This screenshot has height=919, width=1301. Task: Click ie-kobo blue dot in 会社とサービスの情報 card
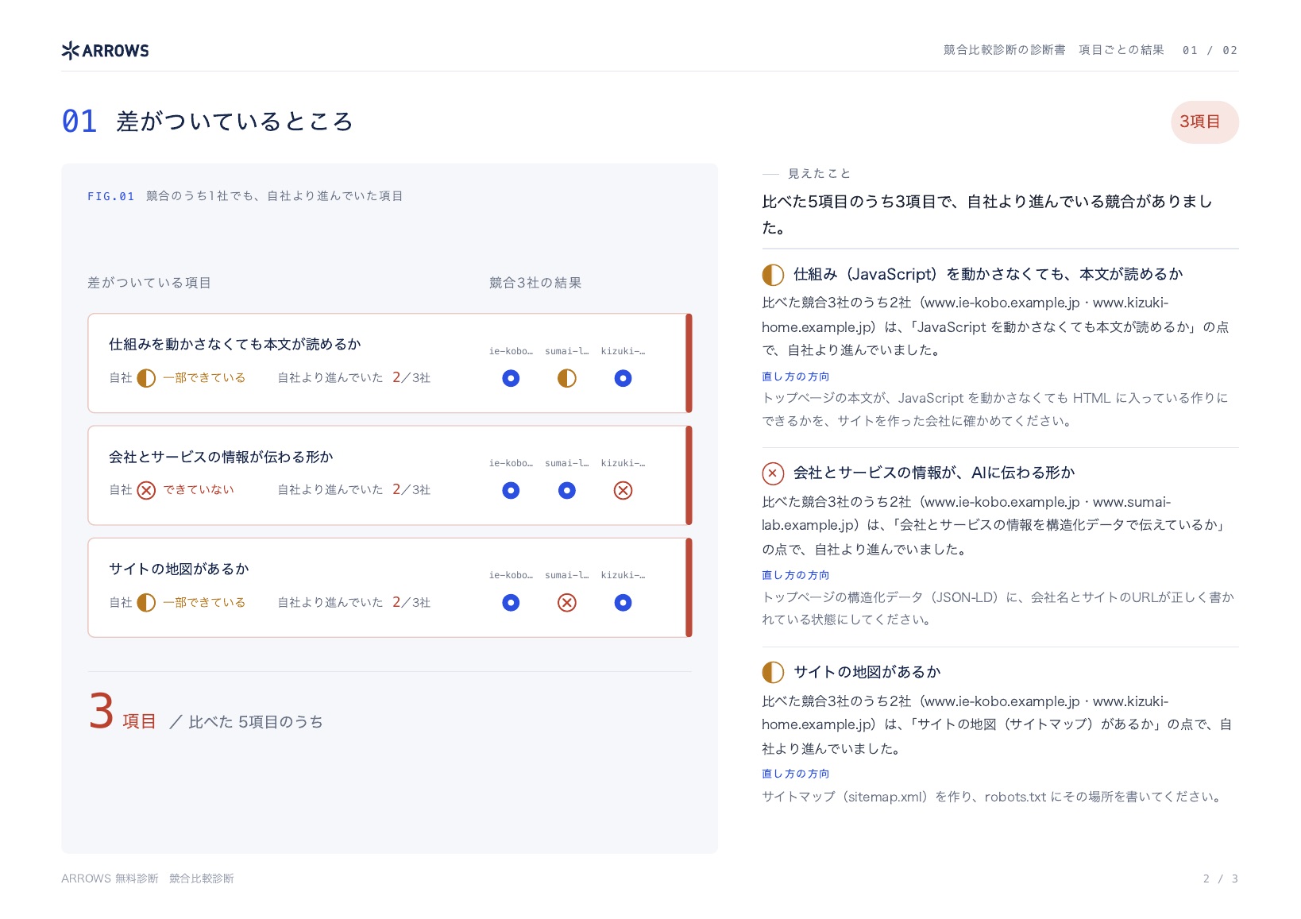(511, 490)
